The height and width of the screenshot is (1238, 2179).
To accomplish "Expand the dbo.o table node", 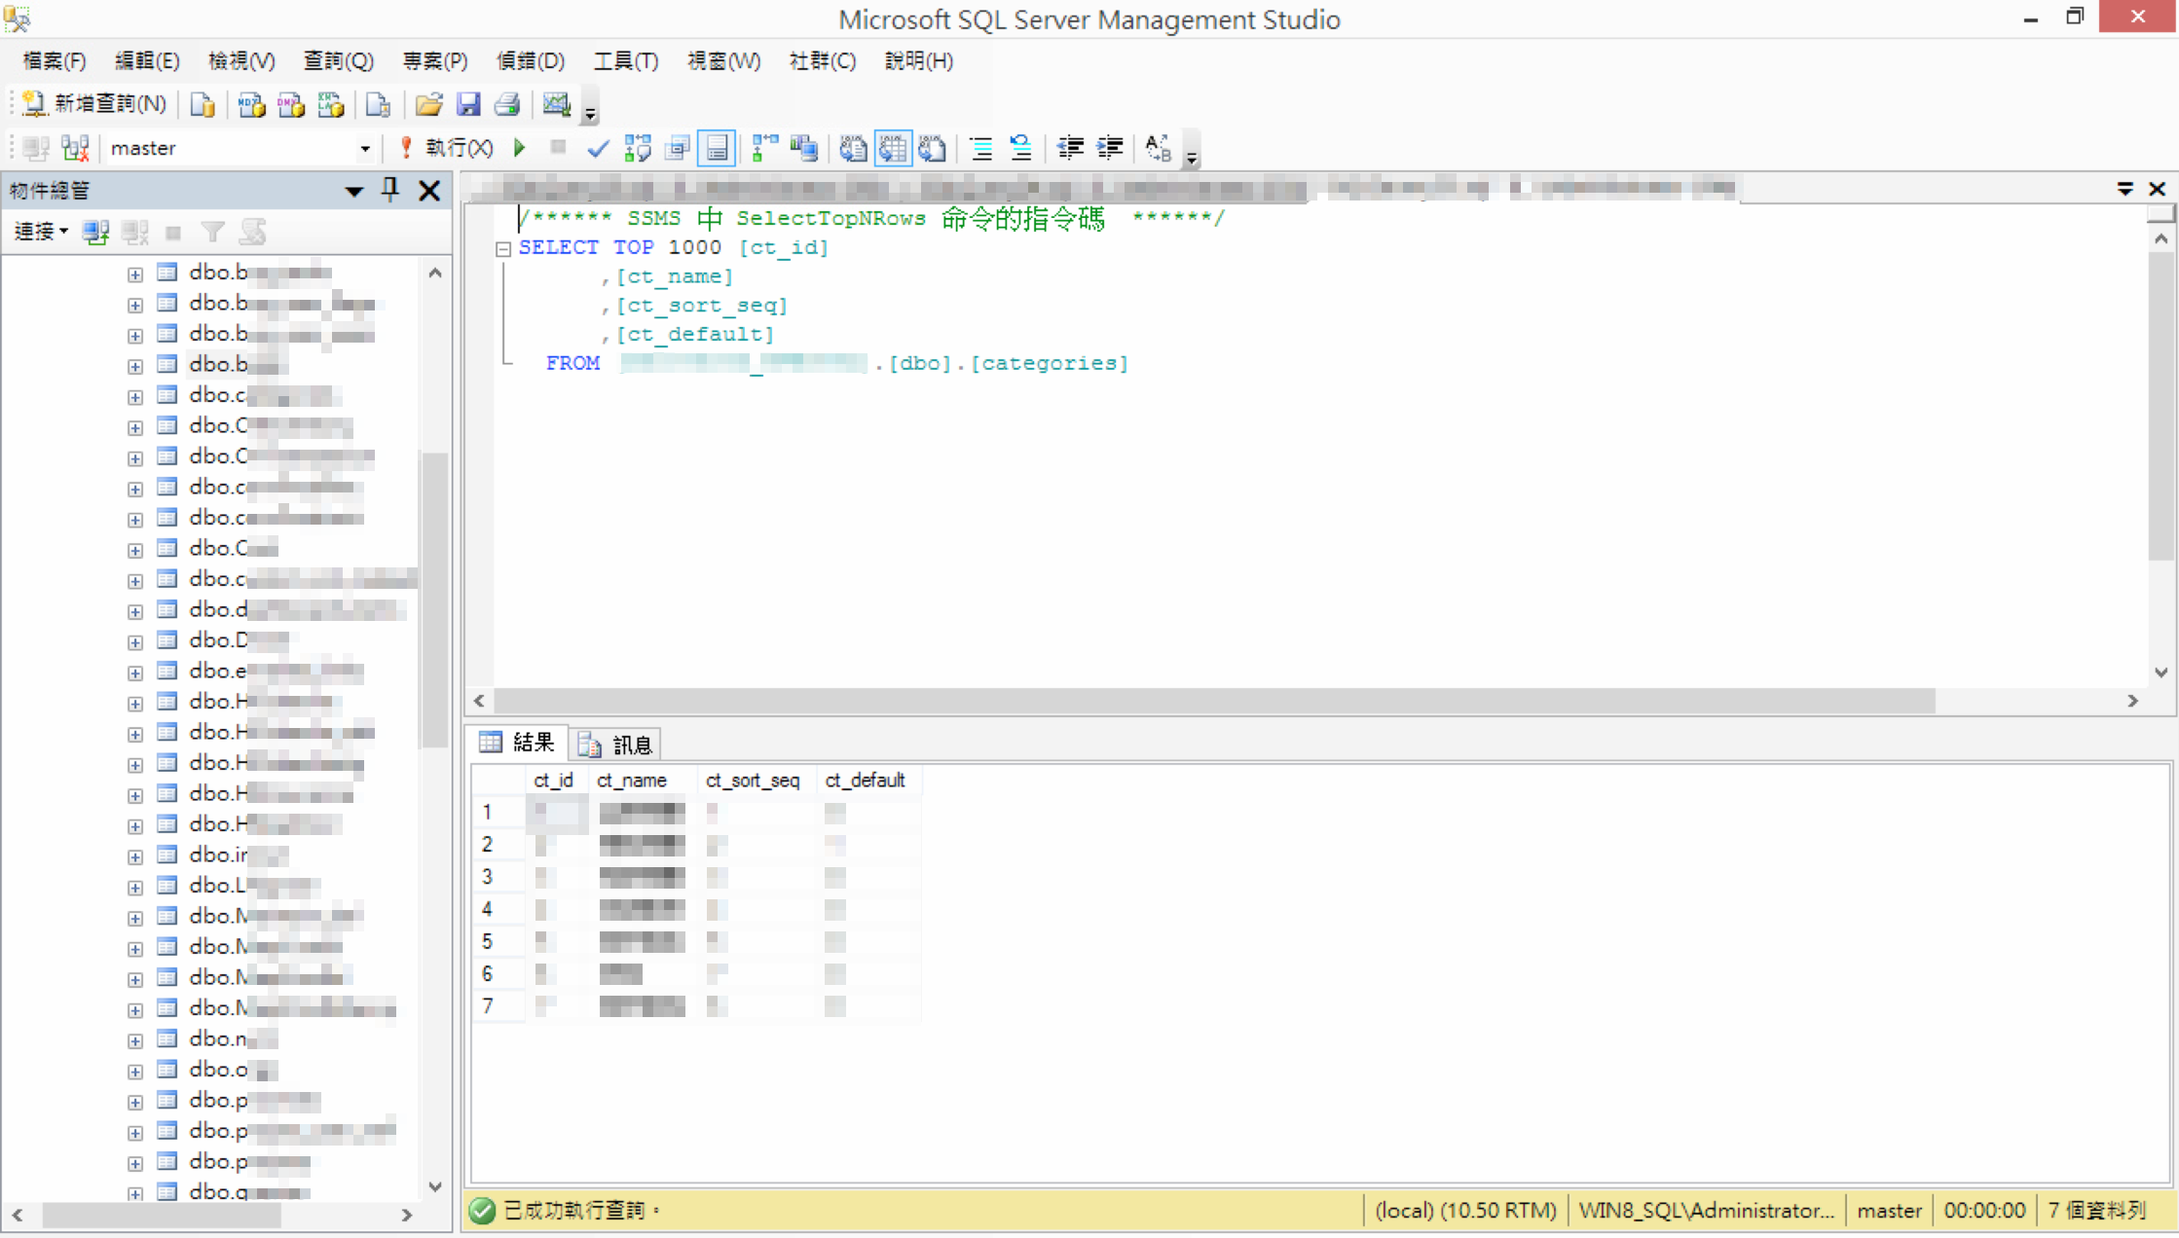I will coord(135,1072).
